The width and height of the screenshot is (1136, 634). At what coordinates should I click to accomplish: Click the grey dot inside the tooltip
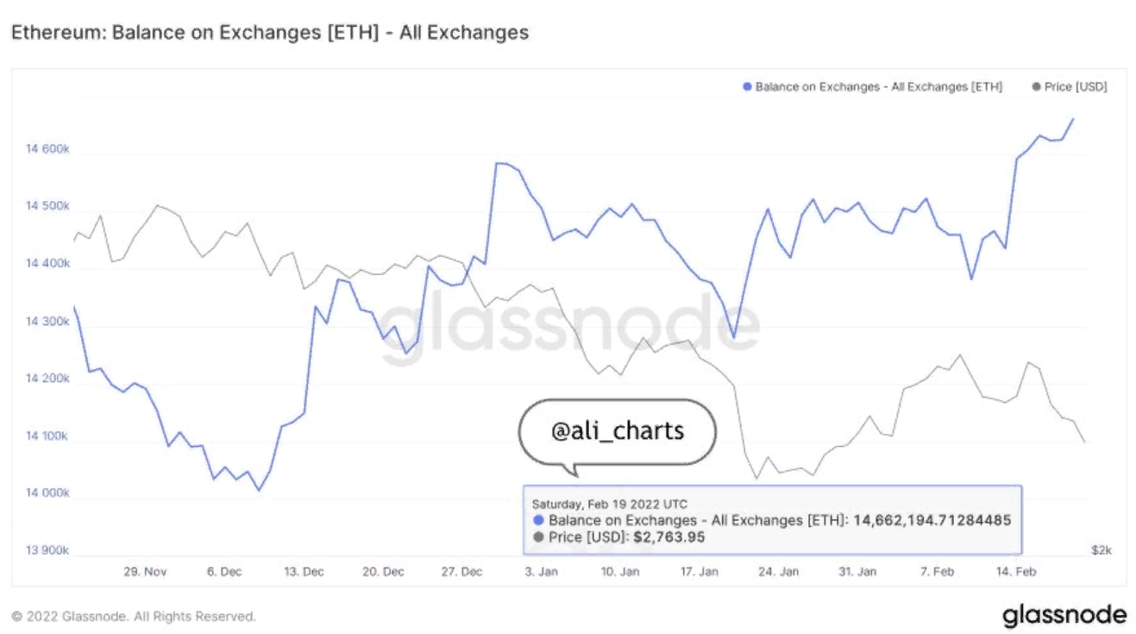click(x=539, y=537)
